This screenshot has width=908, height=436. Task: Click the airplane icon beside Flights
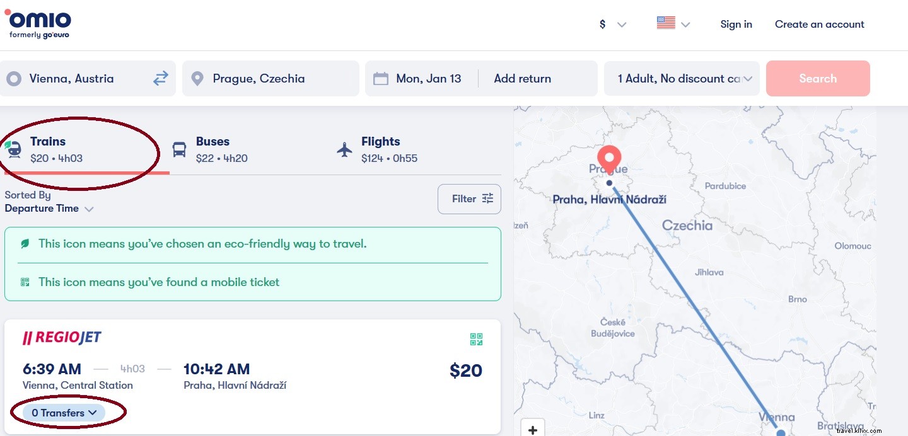(344, 149)
